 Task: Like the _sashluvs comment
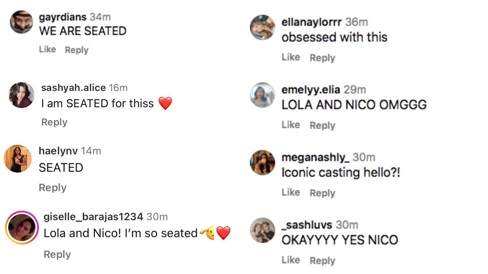click(x=291, y=260)
